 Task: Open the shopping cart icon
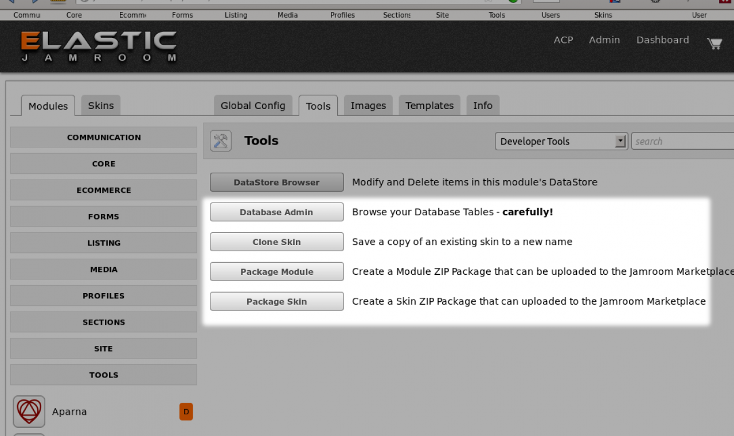click(714, 43)
